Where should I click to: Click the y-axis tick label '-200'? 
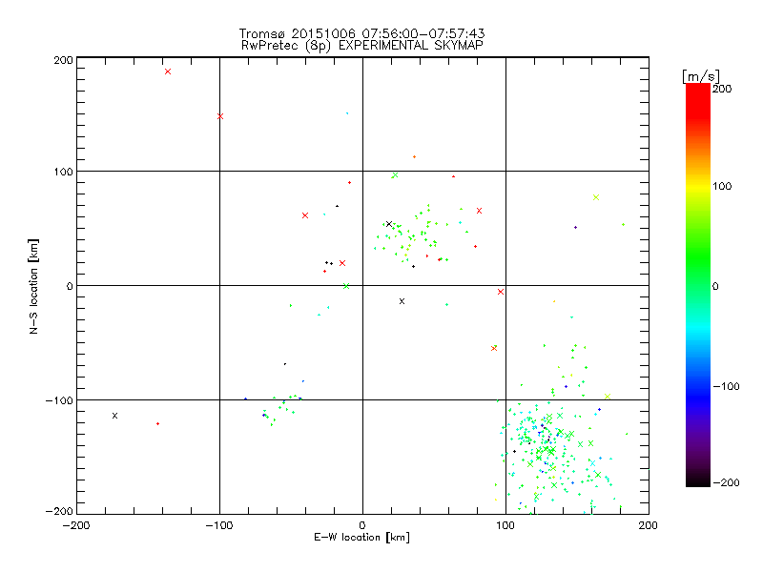59,511
